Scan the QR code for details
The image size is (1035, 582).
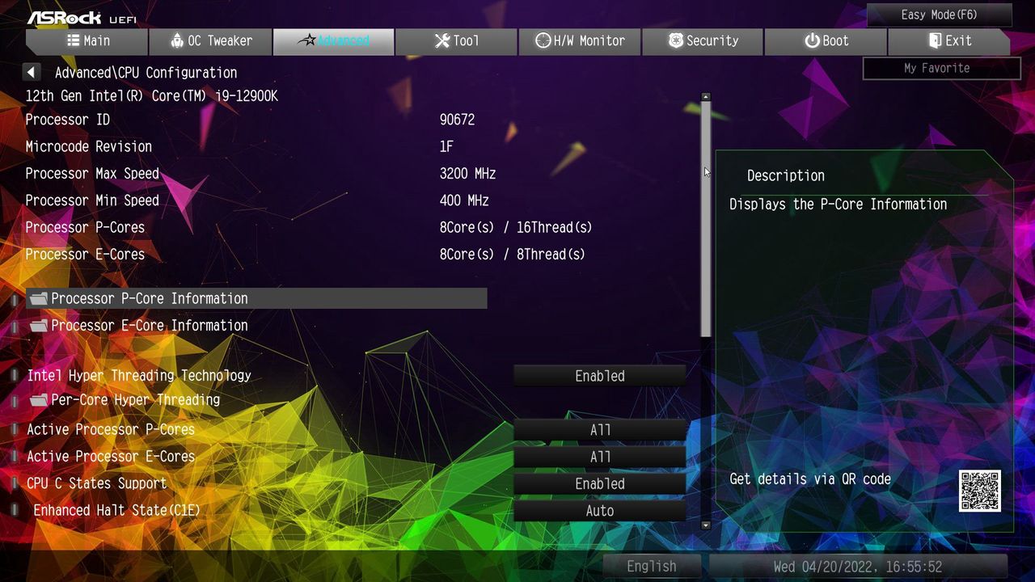pyautogui.click(x=980, y=491)
